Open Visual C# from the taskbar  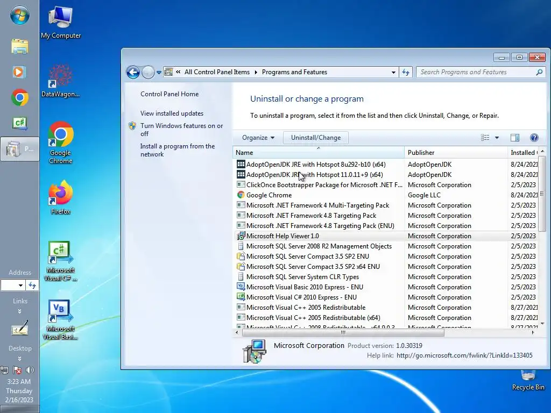[20, 123]
